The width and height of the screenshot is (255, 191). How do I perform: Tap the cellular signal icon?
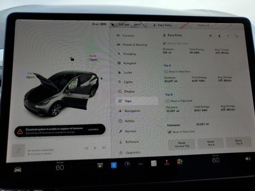pos(236,36)
